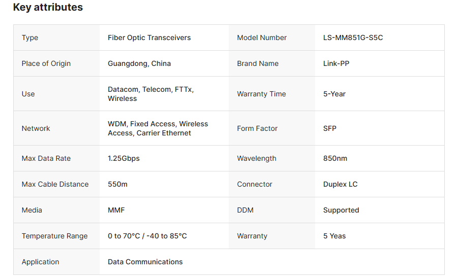Select the DDM Supported value
Image resolution: width=459 pixels, height=279 pixels.
341,211
